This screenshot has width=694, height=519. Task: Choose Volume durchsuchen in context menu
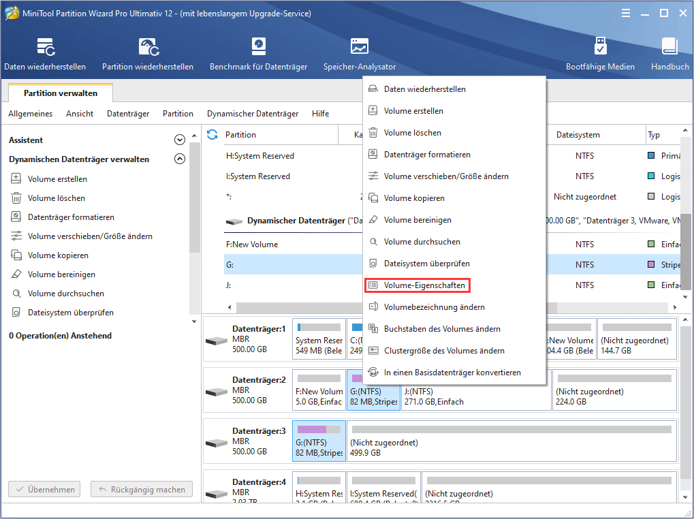coord(454,242)
